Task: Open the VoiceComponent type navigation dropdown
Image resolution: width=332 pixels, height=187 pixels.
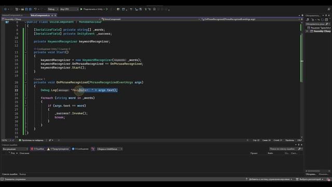Action: click(x=150, y=19)
